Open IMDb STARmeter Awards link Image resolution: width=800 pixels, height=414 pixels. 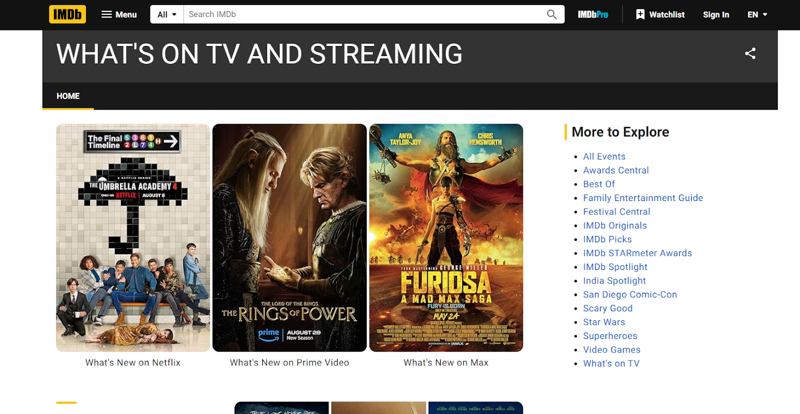point(637,253)
